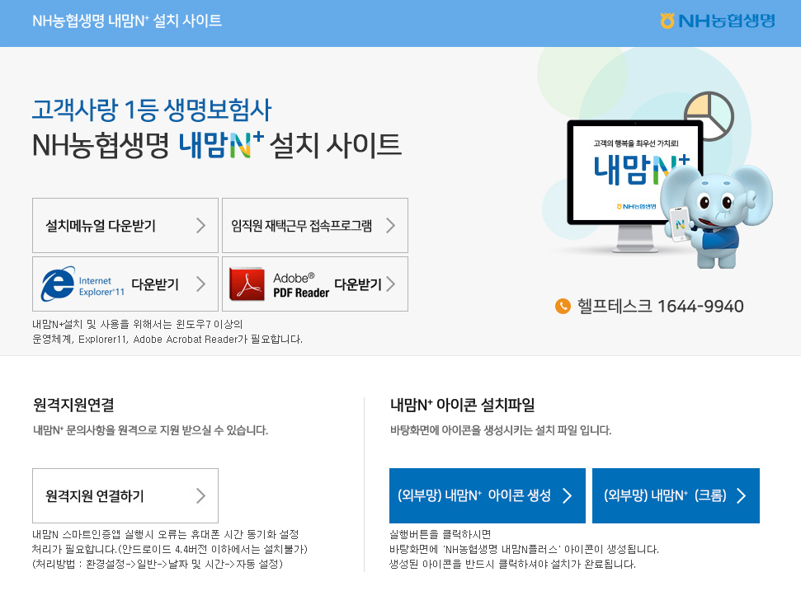Click chevron arrow on 임직원 재택근무 접속프로그램

click(390, 226)
